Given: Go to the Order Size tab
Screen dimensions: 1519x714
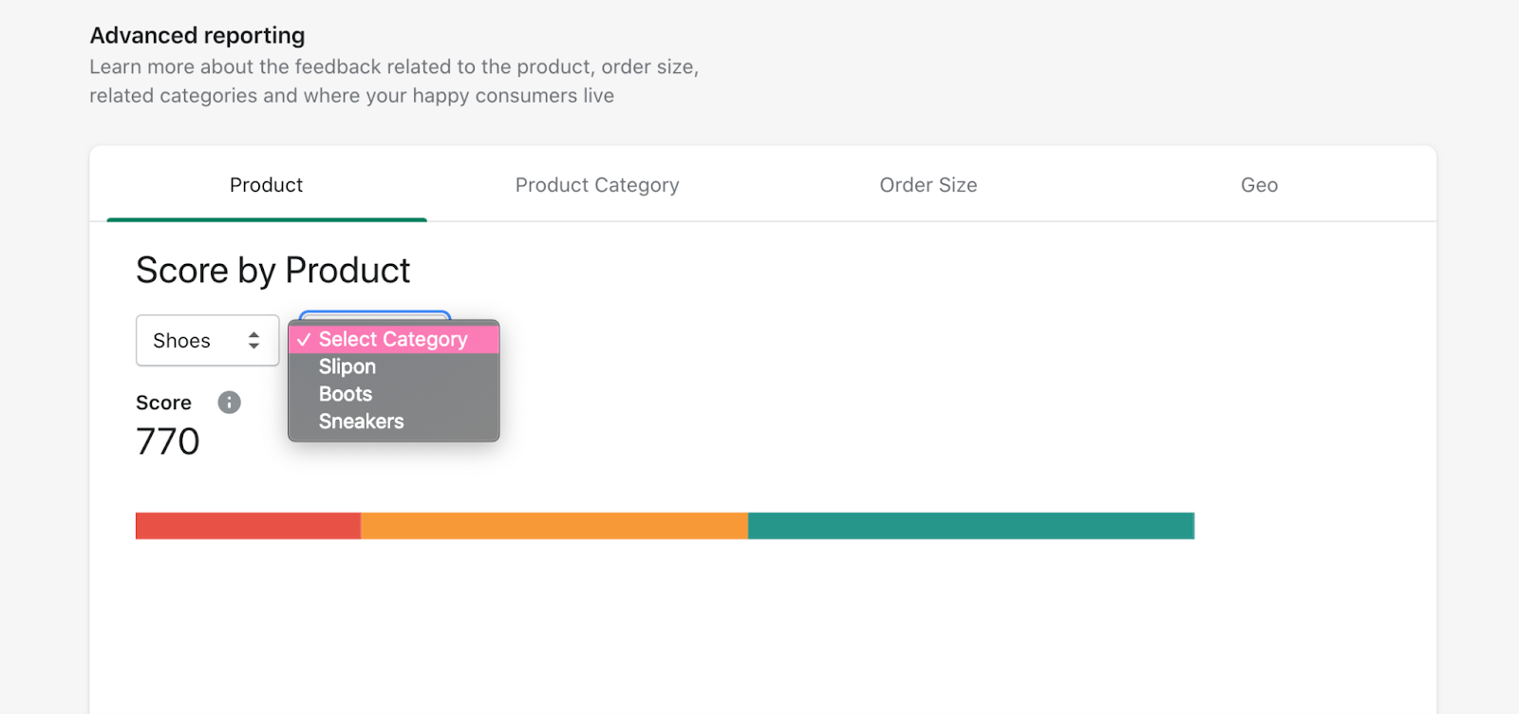Looking at the screenshot, I should (x=928, y=185).
